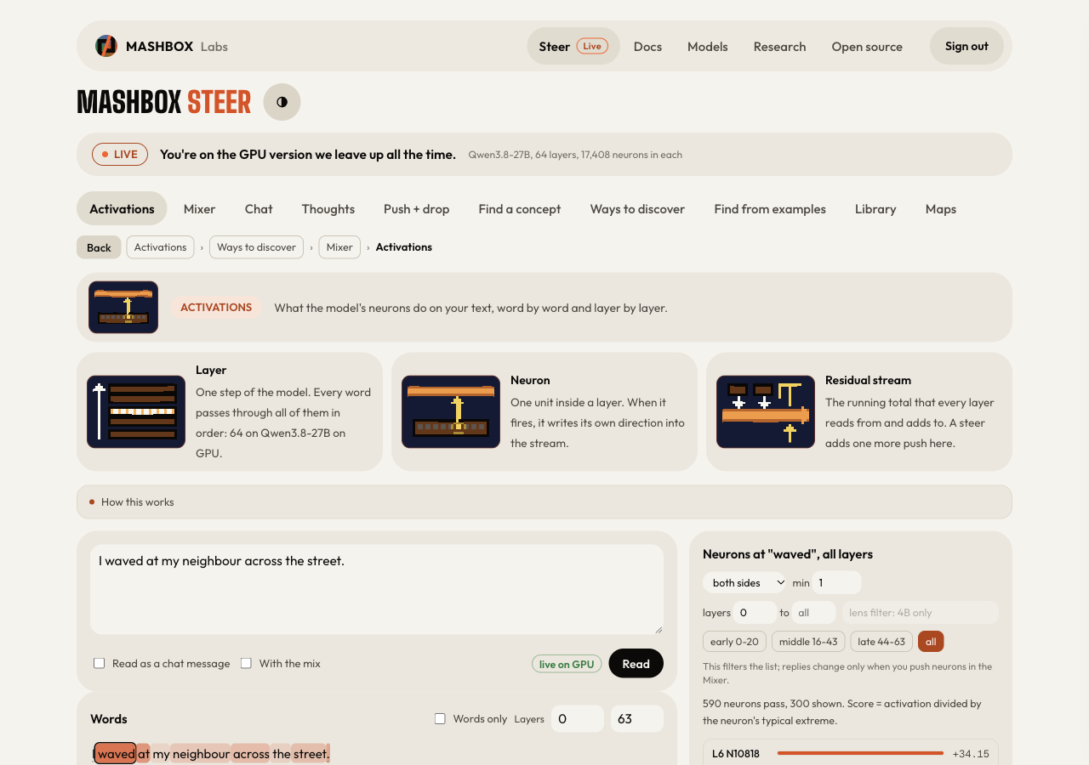Image resolution: width=1089 pixels, height=765 pixels.
Task: Click the L6 N10818 activation bar
Action: point(860,753)
